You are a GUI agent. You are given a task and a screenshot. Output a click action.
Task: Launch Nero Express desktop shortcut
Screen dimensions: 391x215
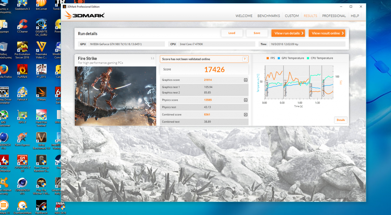(22, 139)
